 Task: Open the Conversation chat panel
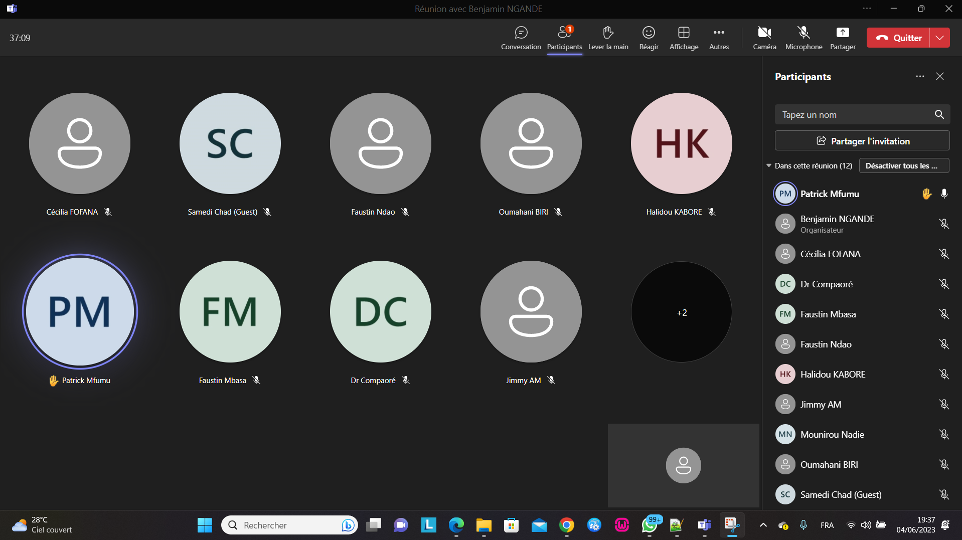(521, 38)
